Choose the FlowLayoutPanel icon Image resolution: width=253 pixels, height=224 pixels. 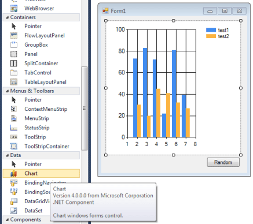coord(14,35)
